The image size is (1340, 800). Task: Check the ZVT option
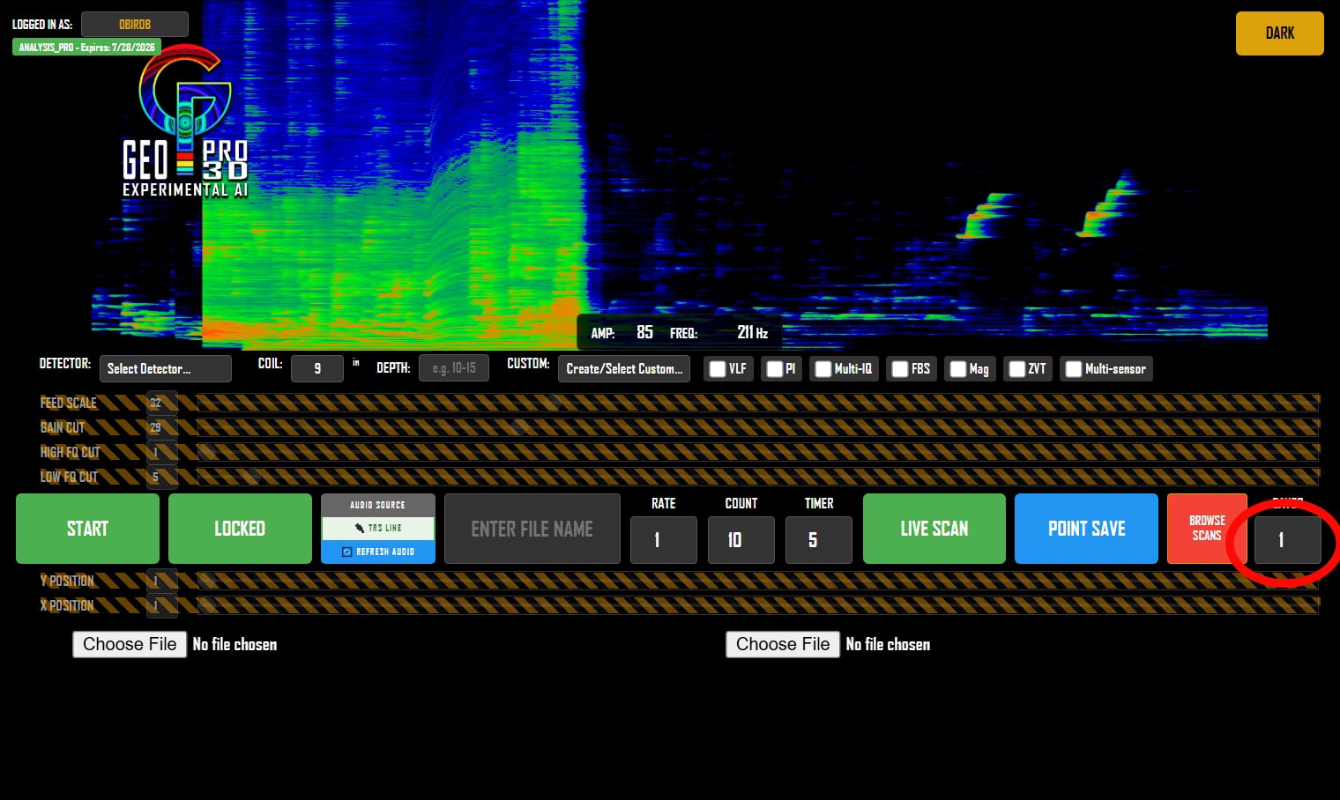tap(1016, 369)
